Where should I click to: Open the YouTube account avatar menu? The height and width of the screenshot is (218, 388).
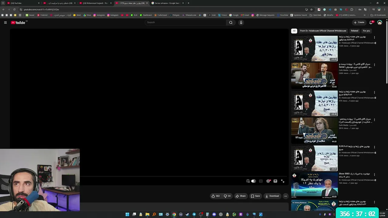pyautogui.click(x=380, y=22)
